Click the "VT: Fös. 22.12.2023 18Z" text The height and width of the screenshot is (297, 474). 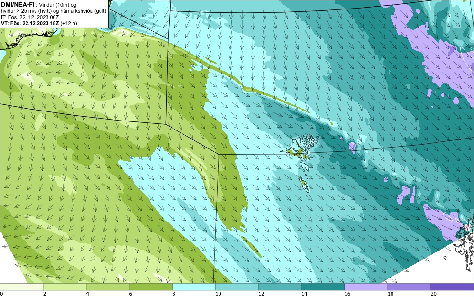[30, 23]
